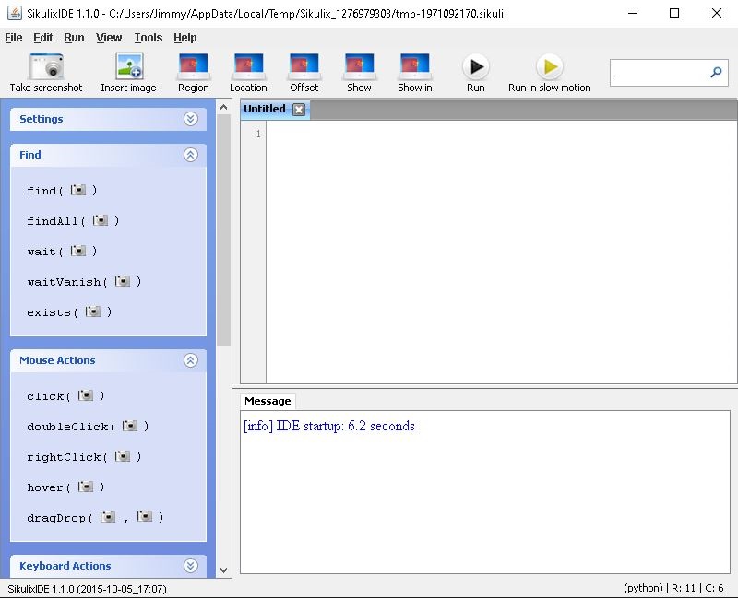Close the Untitled tab
Image resolution: width=738 pixels, height=599 pixels.
click(x=298, y=110)
